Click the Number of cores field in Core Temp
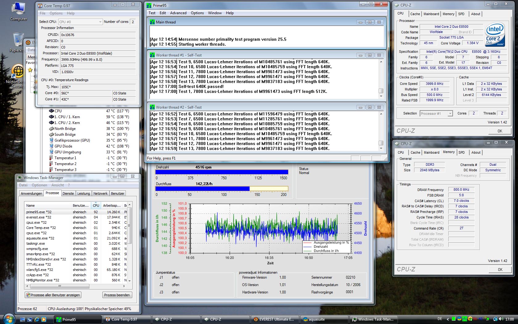 (x=133, y=22)
